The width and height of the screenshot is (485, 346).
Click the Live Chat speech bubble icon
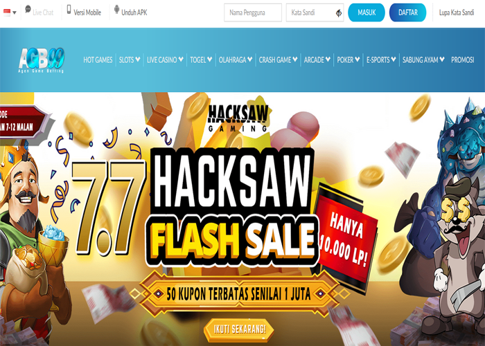28,9
